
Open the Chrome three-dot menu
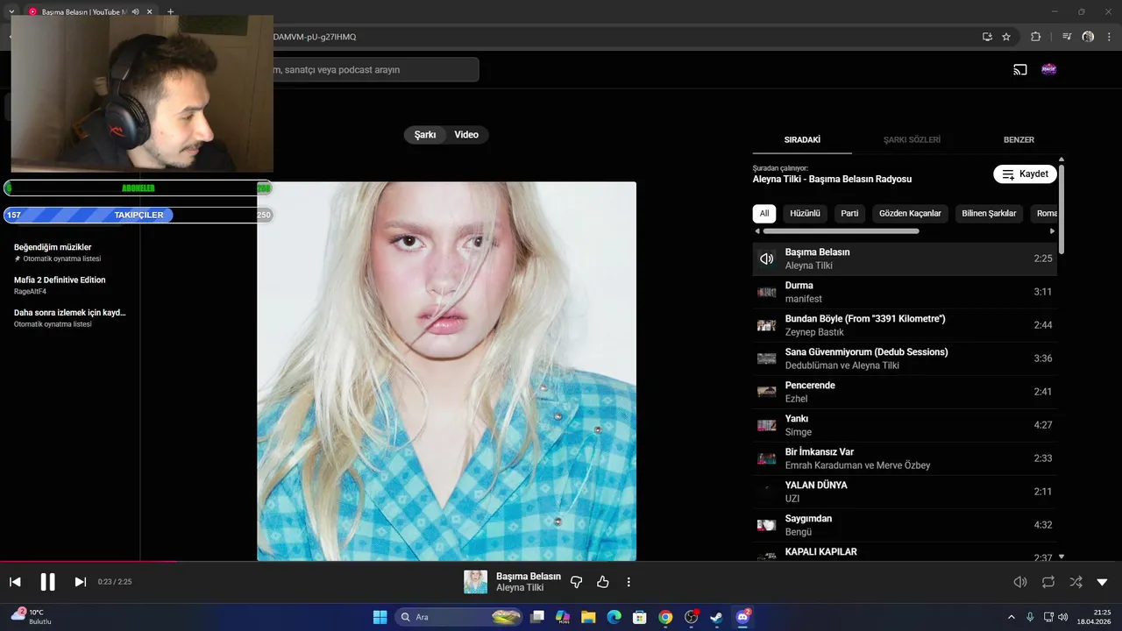point(1110,37)
